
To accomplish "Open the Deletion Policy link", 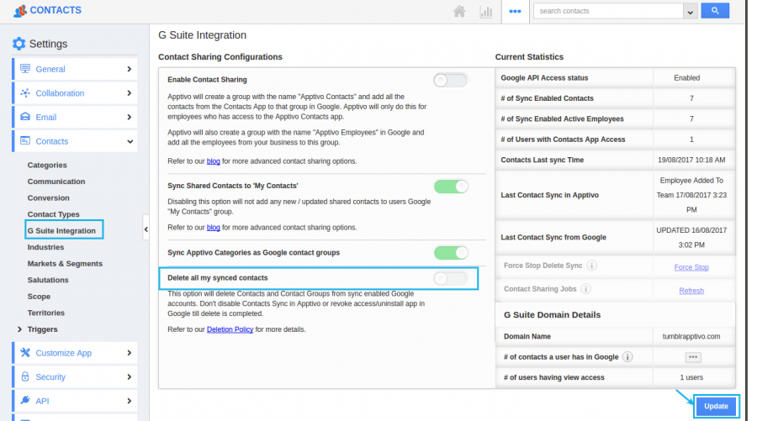I will click(x=230, y=329).
